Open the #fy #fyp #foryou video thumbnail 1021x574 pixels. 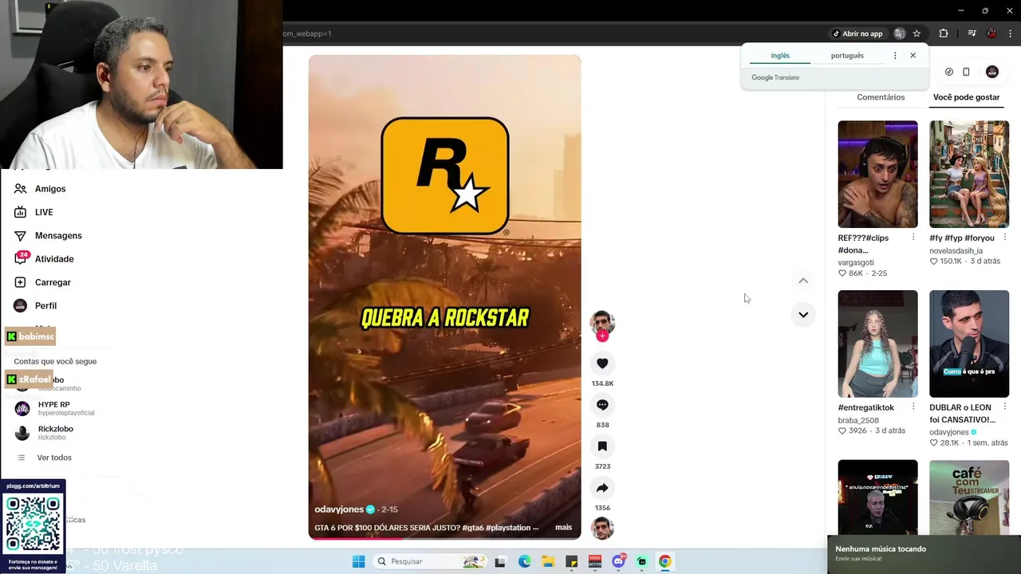tap(969, 174)
